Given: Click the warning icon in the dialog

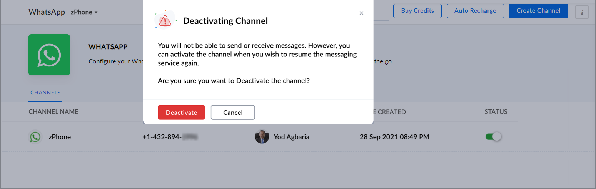Looking at the screenshot, I should (165, 20).
